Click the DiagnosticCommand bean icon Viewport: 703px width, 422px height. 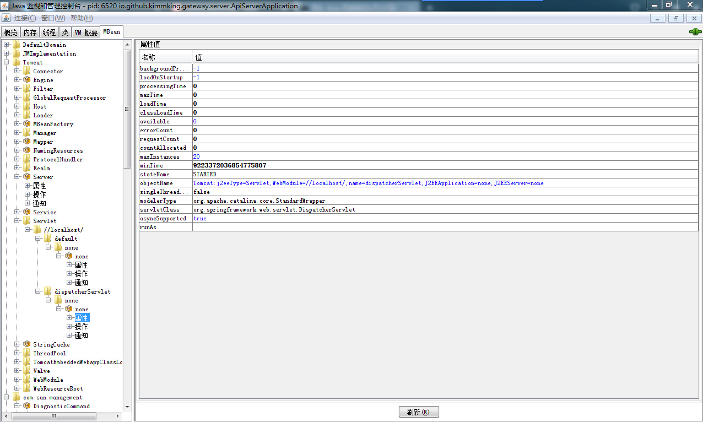point(26,406)
